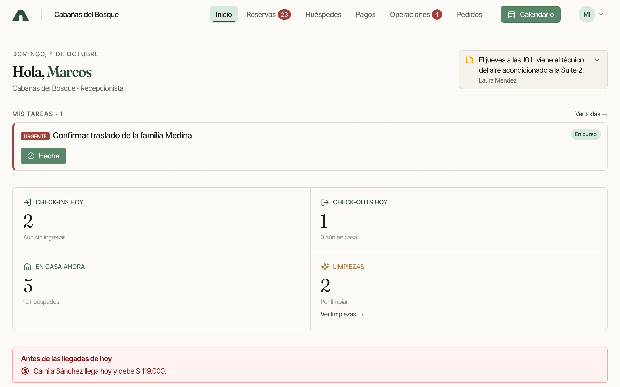The height and width of the screenshot is (387, 620).
Task: Click the note icon beside the technician message
Action: point(469,60)
